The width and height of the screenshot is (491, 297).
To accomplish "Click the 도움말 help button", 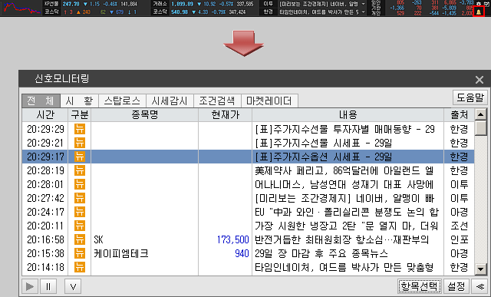I will click(x=470, y=97).
